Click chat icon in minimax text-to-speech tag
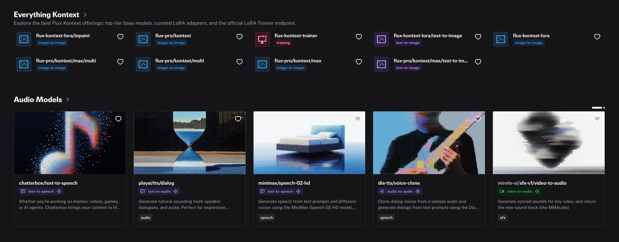 click(262, 192)
